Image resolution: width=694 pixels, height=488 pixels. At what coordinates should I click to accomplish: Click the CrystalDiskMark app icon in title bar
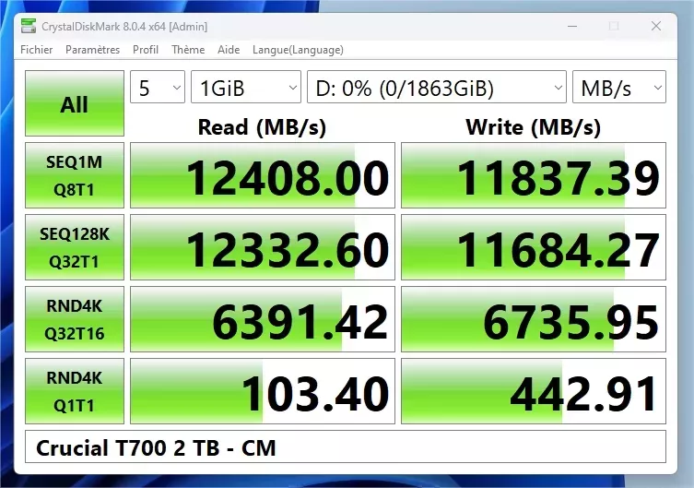(x=29, y=26)
